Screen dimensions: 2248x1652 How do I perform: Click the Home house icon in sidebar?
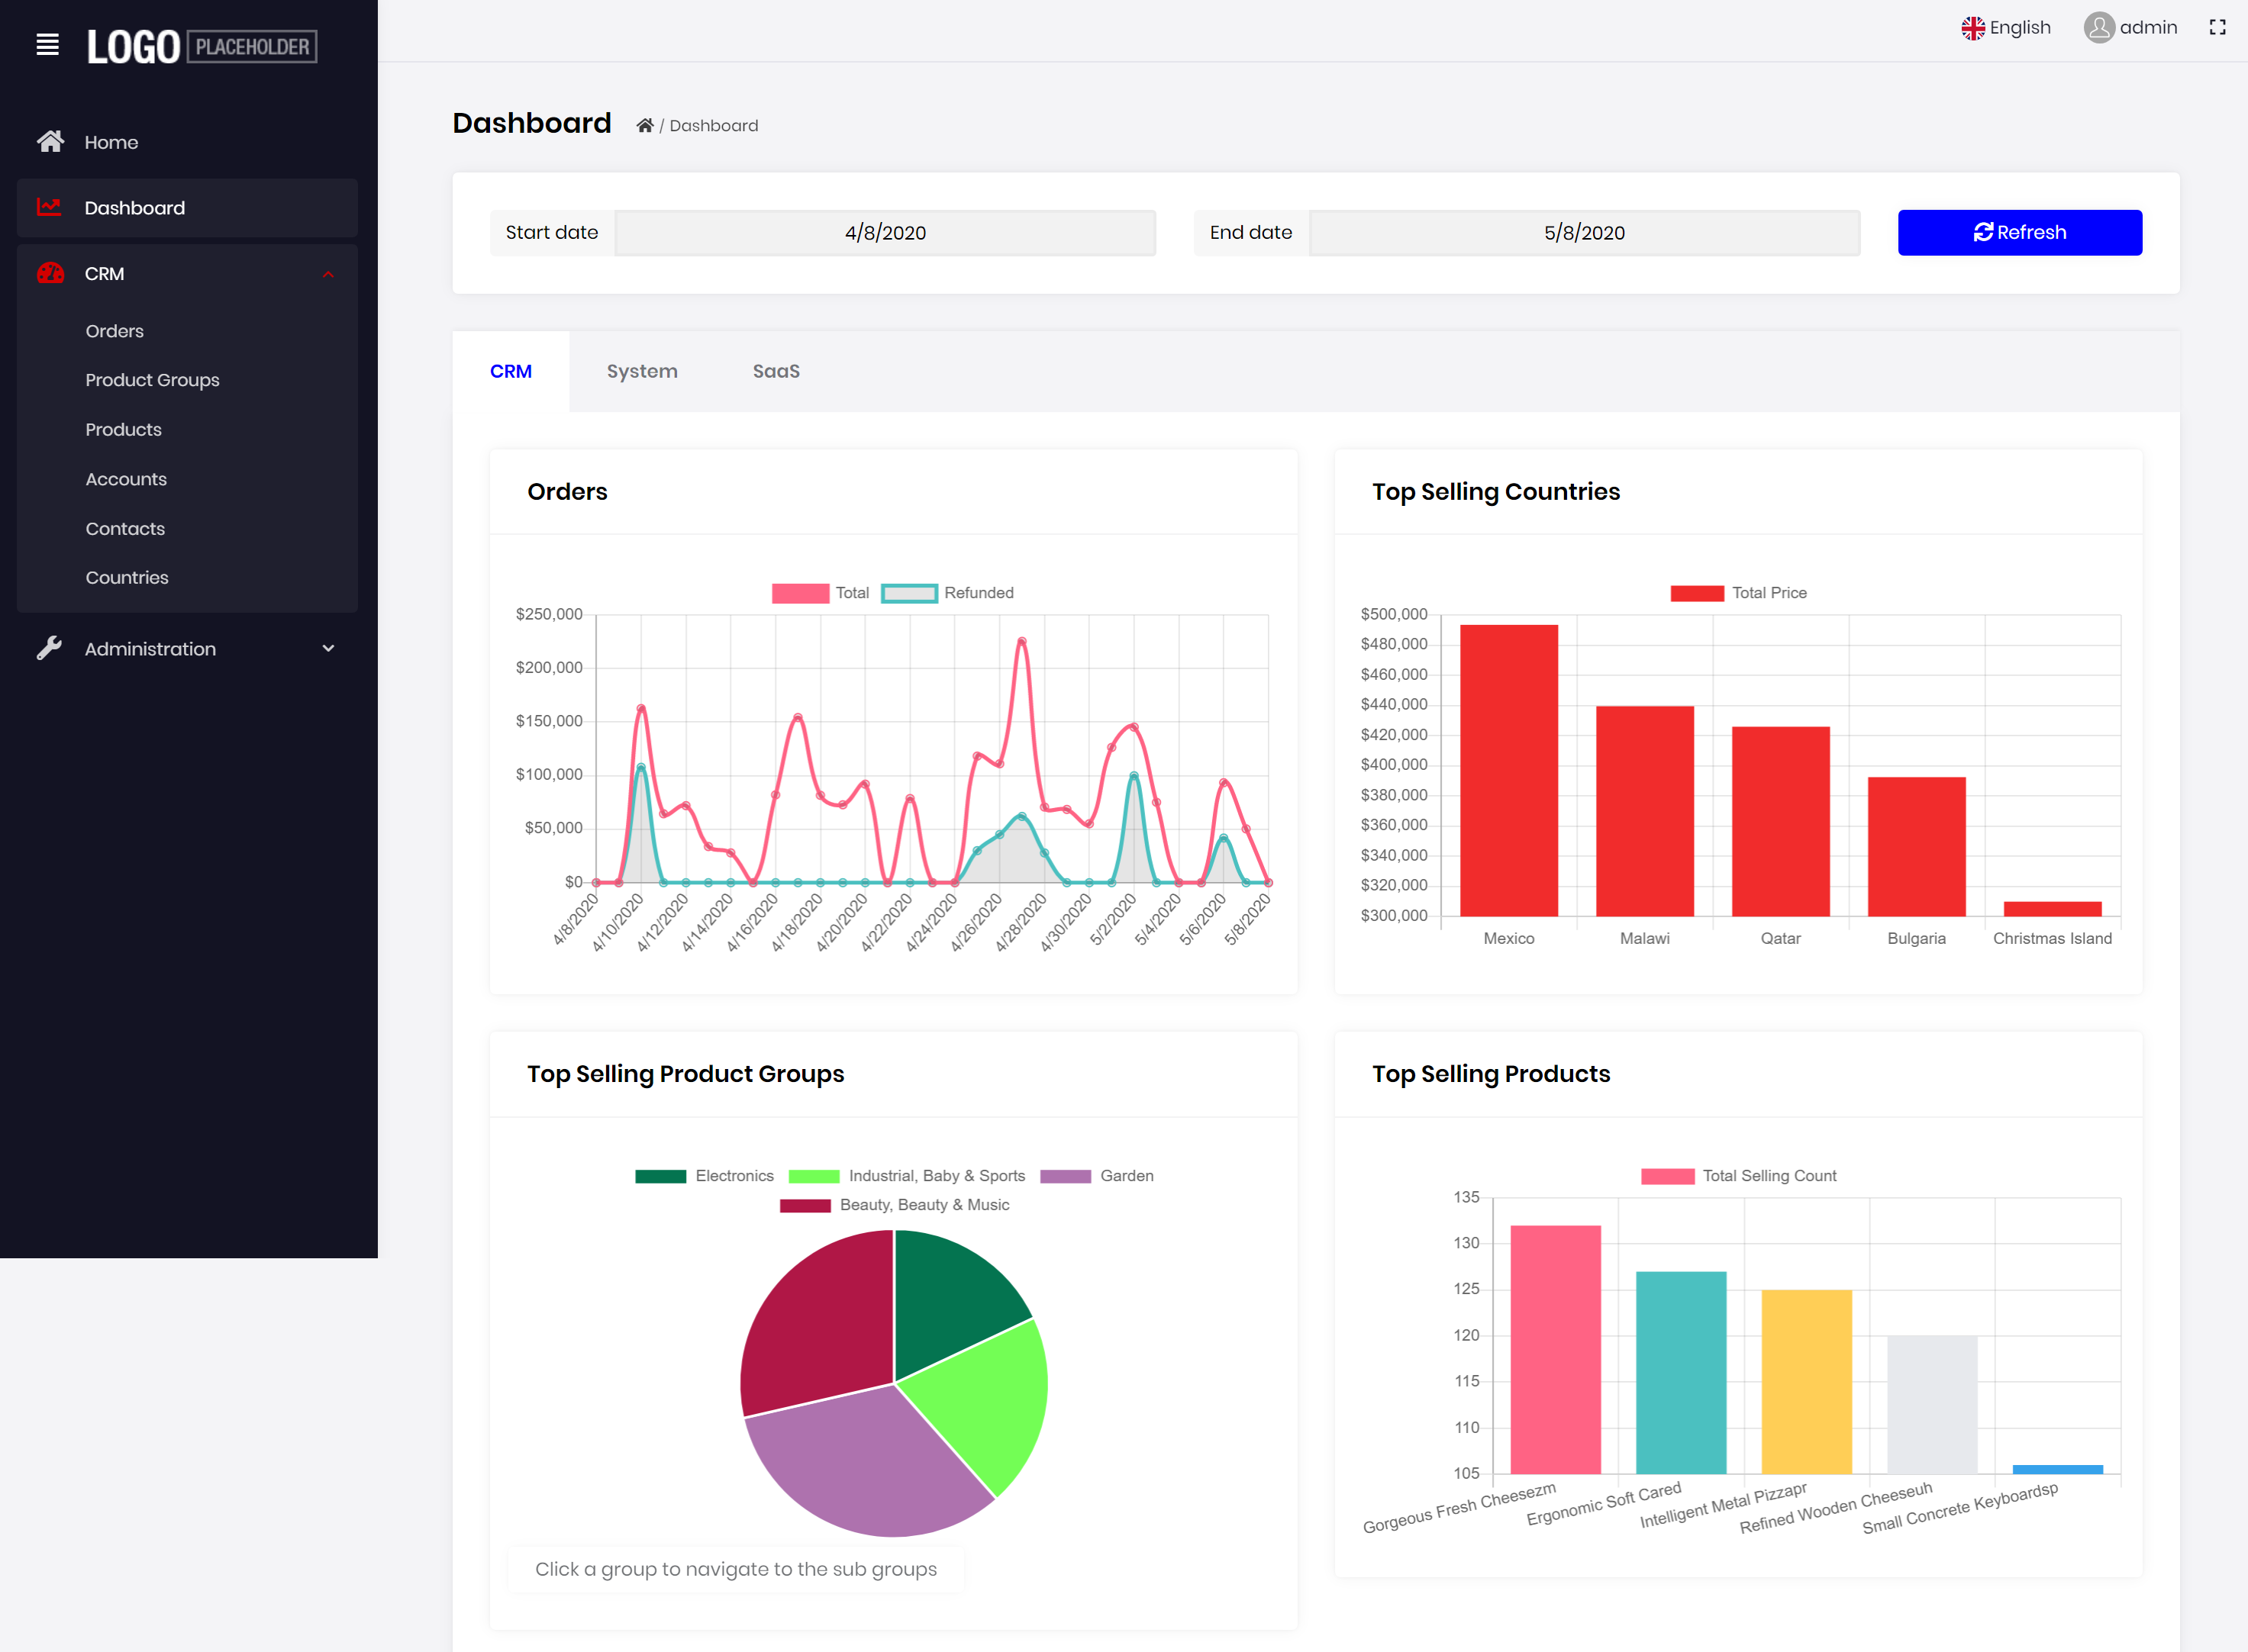50,142
